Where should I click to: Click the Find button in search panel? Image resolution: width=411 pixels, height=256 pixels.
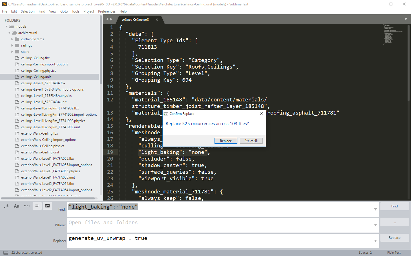394,206
